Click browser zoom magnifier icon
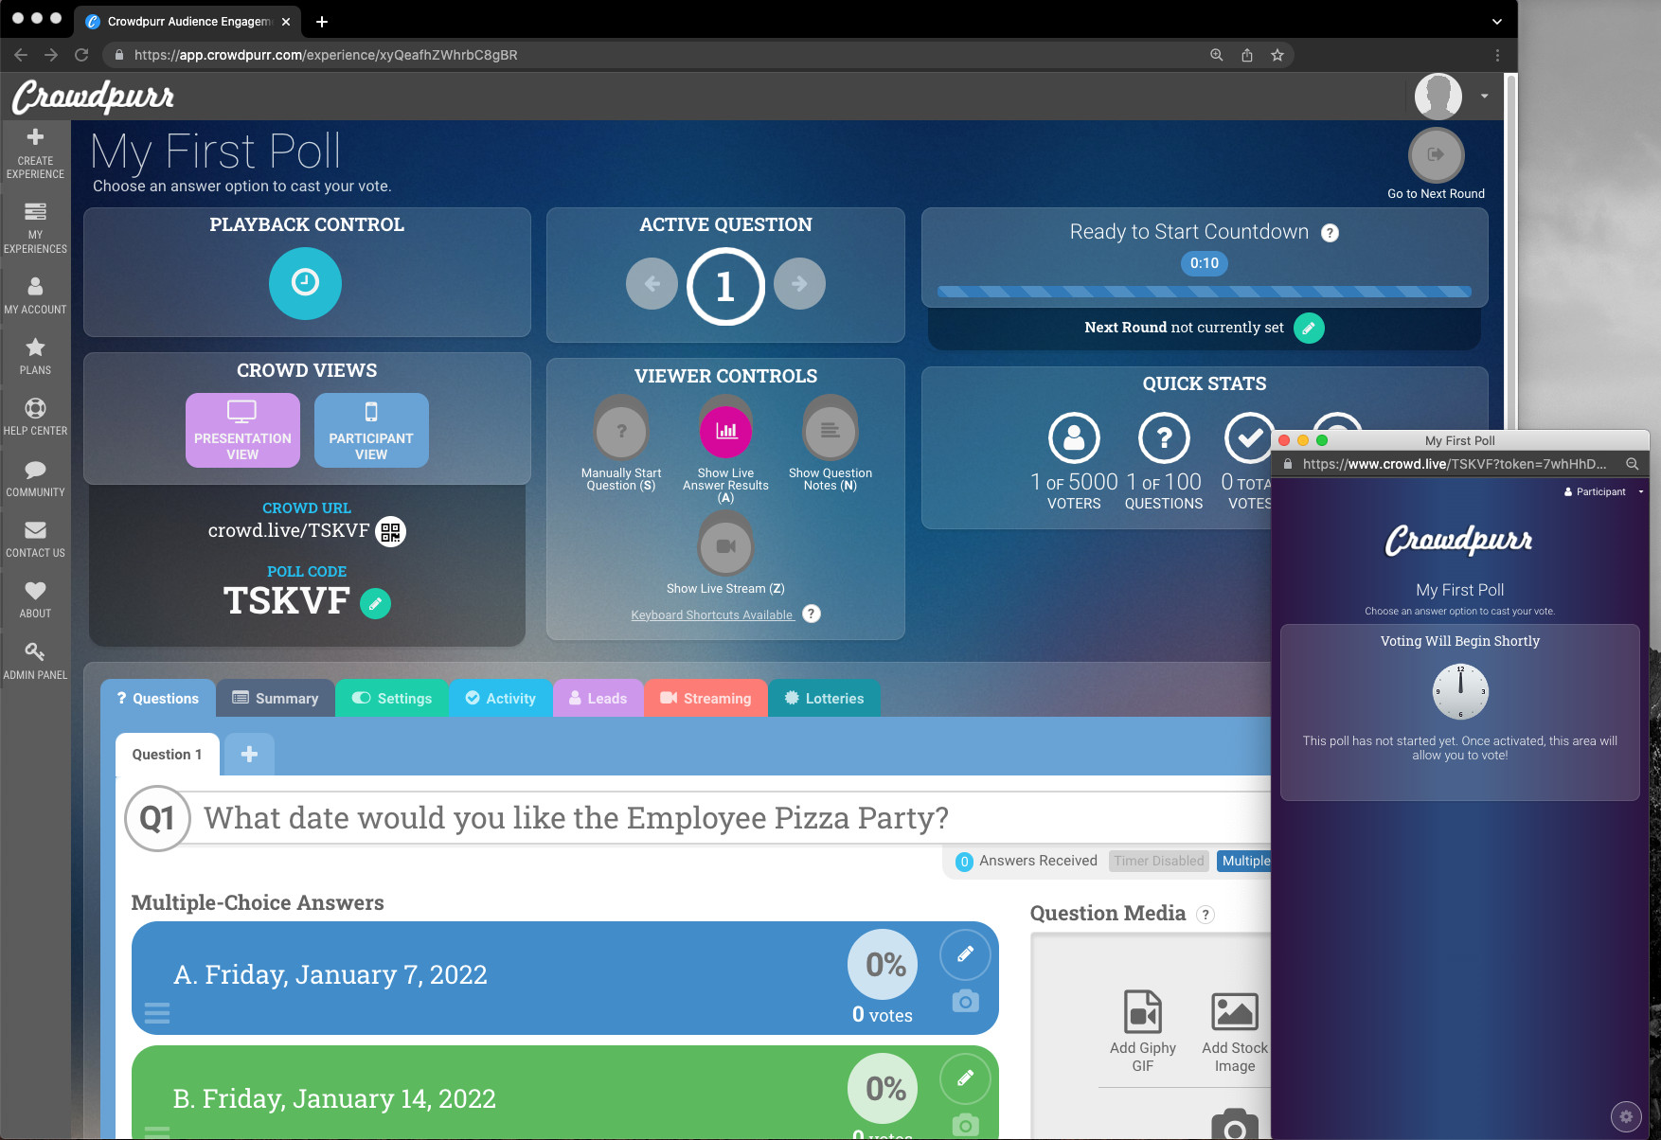The width and height of the screenshot is (1661, 1140). 1217,55
